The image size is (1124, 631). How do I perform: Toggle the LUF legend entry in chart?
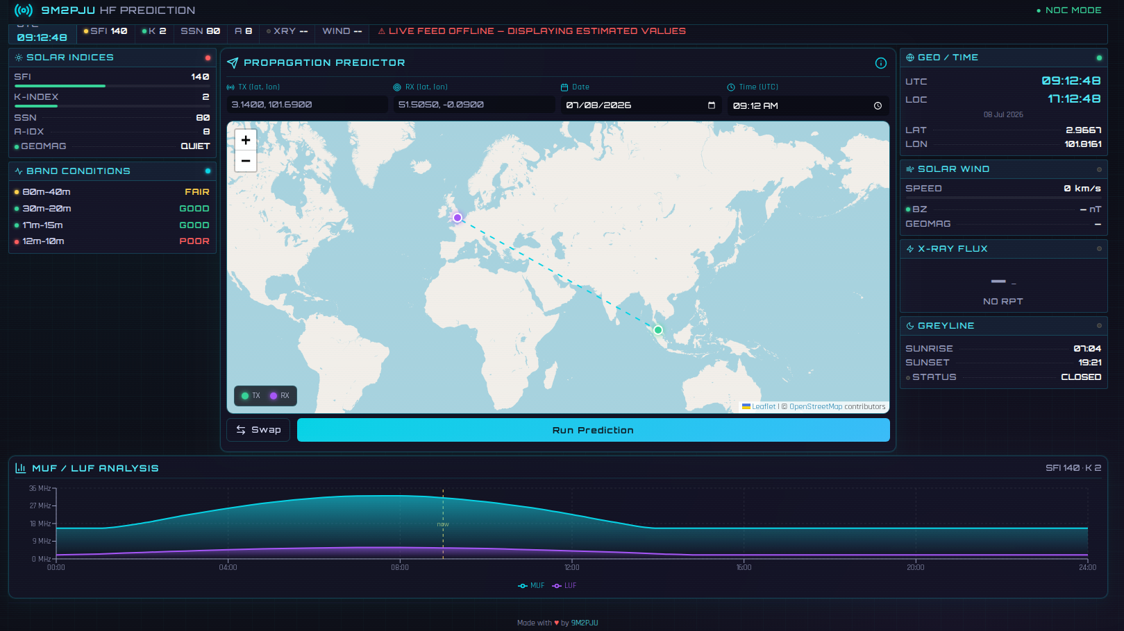point(564,586)
